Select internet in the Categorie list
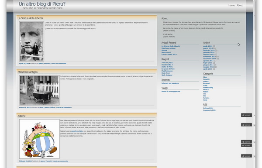Viewport: 262px width, 168px height. [207, 83]
